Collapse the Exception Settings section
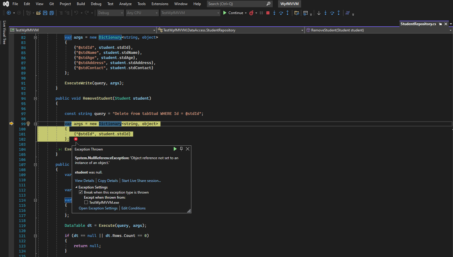 [76, 187]
